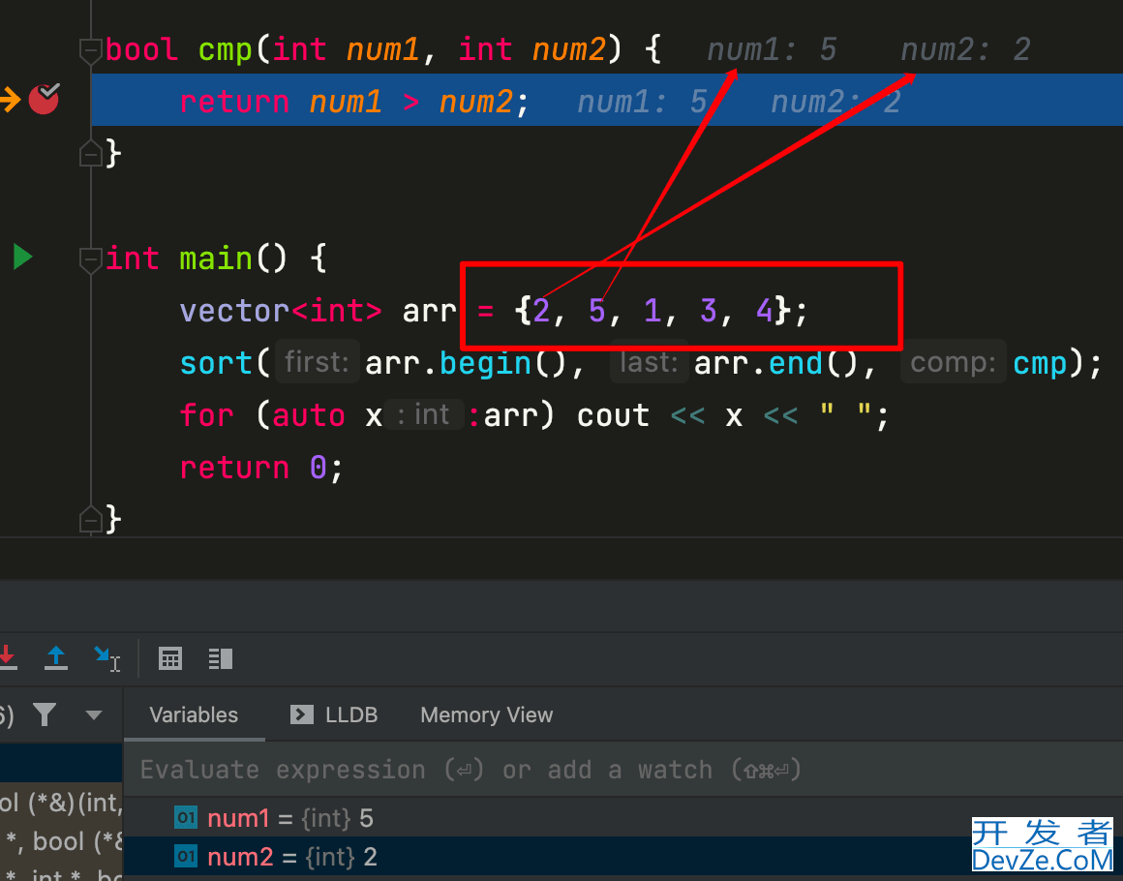Click the frames filter funnel icon
The width and height of the screenshot is (1123, 881).
45,714
